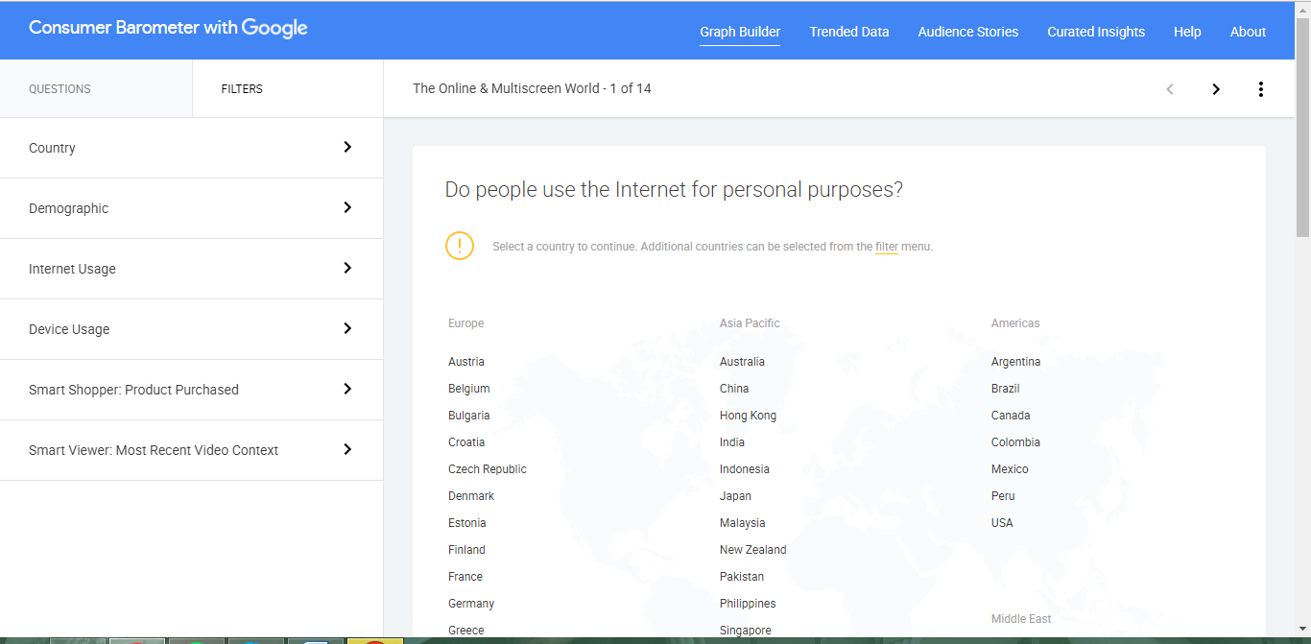Click the Google logo in the header

point(275,27)
